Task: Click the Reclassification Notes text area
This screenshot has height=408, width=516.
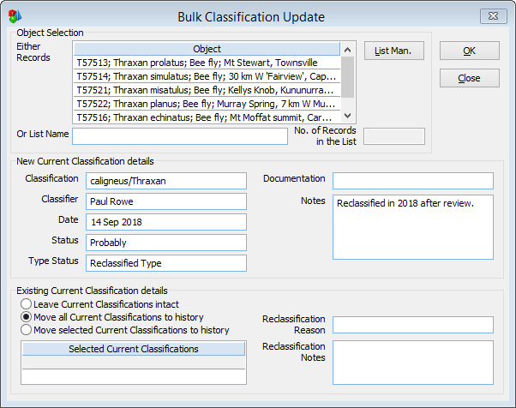Action: click(413, 363)
